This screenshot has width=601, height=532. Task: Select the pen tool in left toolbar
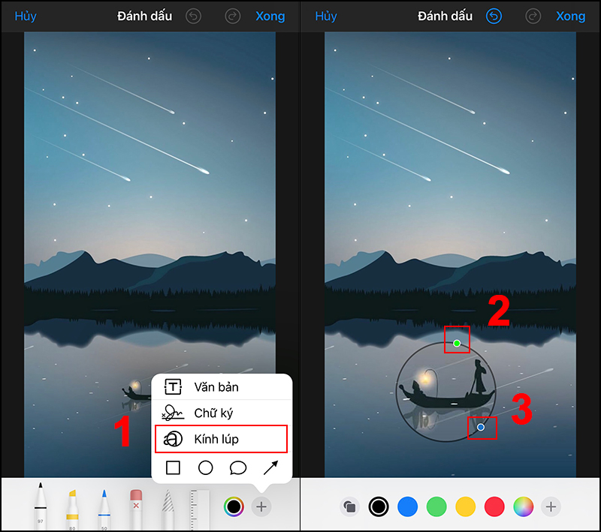pyautogui.click(x=40, y=506)
